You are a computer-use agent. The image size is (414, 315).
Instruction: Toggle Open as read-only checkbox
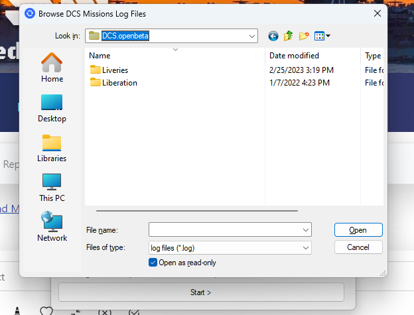[x=153, y=263]
